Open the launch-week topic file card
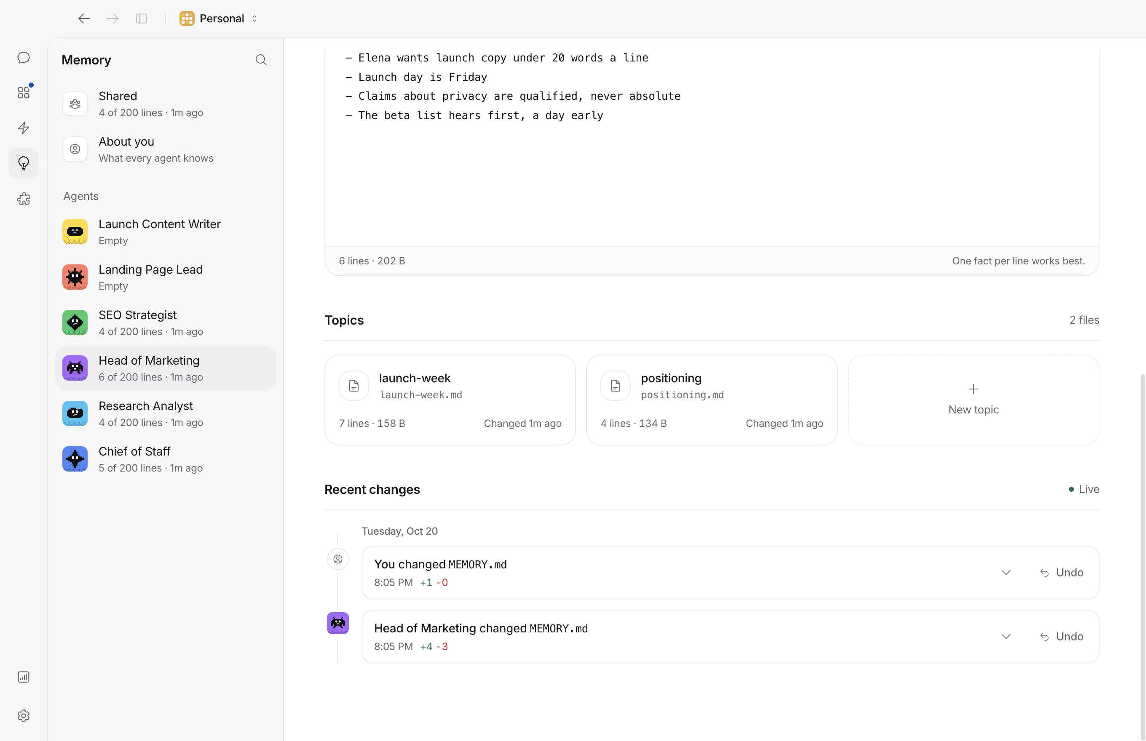The height and width of the screenshot is (741, 1146). coord(450,400)
